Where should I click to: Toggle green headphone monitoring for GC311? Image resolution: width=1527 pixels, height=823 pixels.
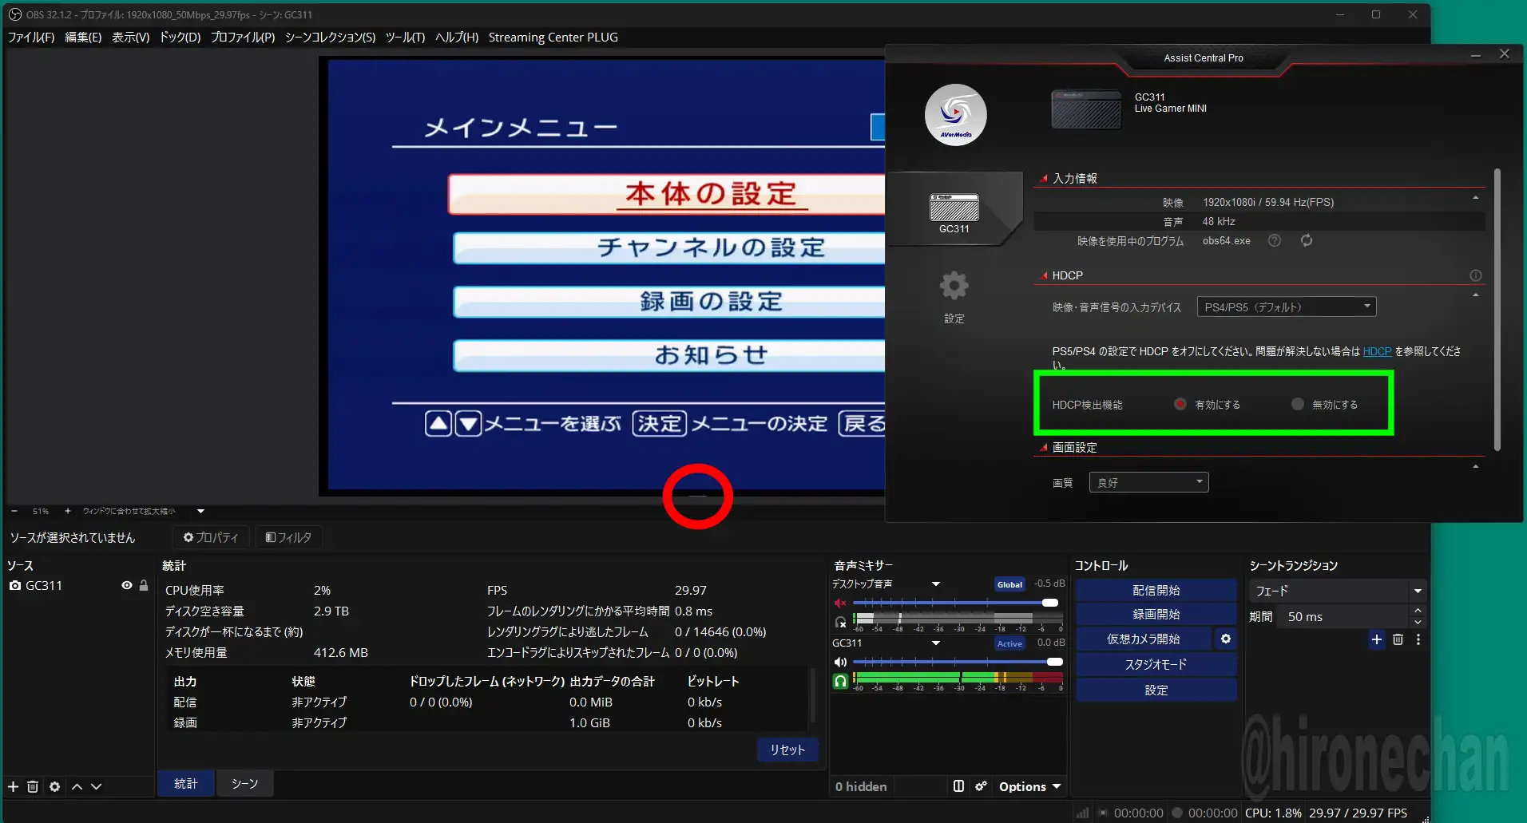click(840, 681)
